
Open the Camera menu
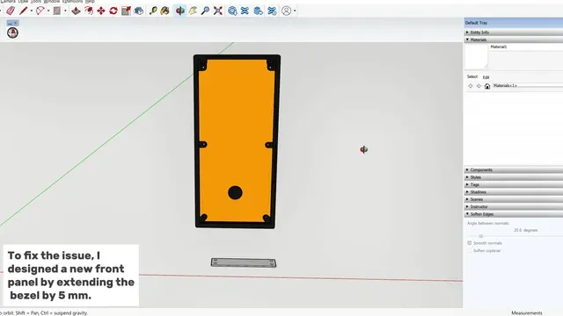[x=8, y=2]
